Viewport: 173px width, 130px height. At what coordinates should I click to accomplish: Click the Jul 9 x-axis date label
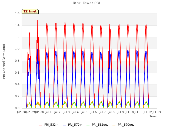click(121, 112)
